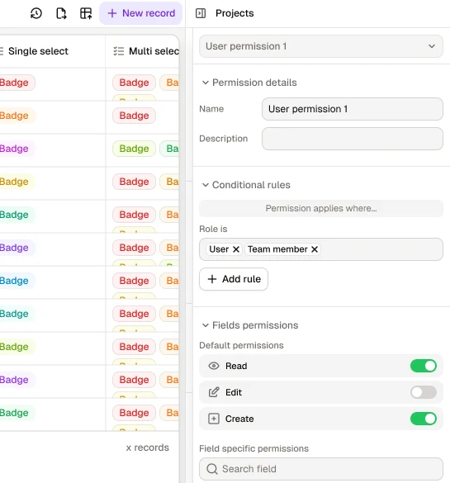Image resolution: width=450 pixels, height=483 pixels.
Task: Click the Projects panel title
Action: click(234, 13)
